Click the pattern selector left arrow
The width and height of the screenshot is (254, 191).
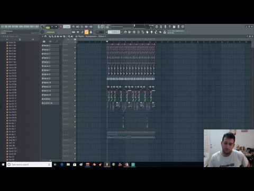click(x=106, y=32)
